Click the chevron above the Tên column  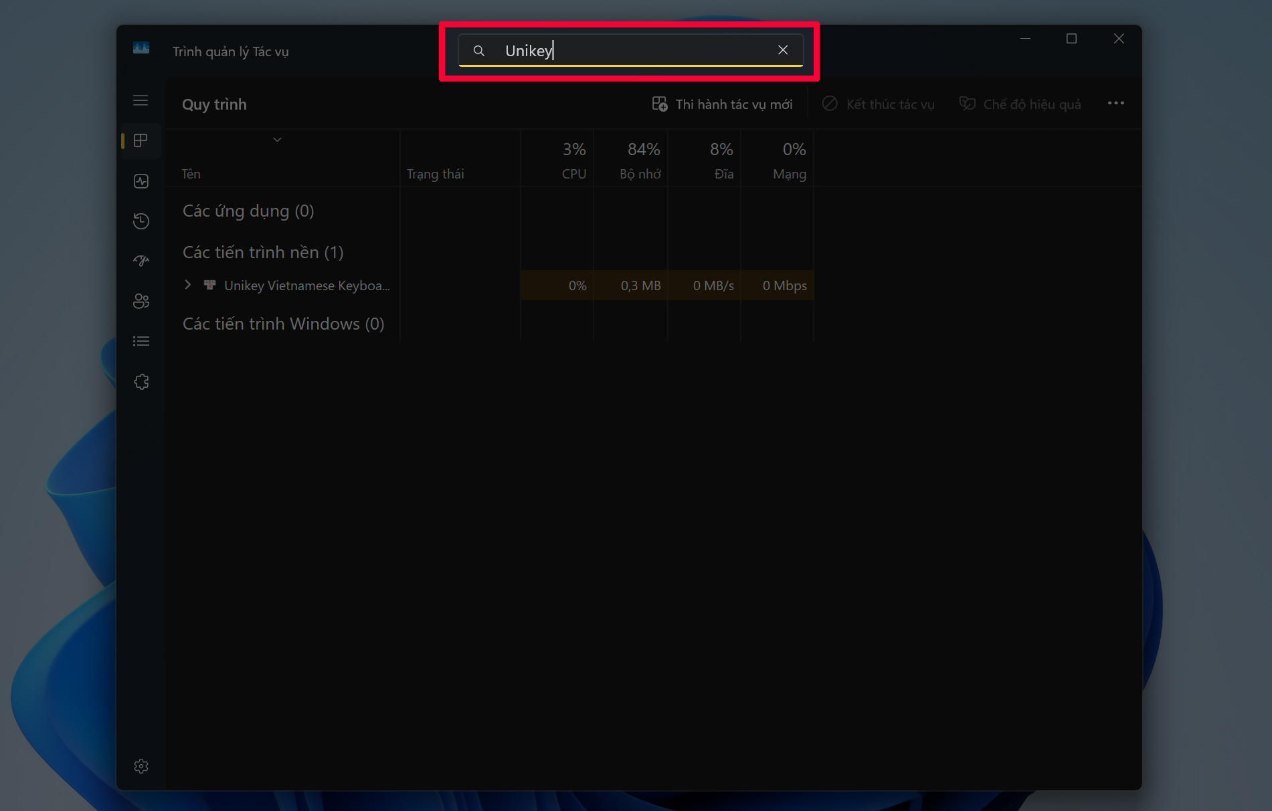tap(277, 140)
